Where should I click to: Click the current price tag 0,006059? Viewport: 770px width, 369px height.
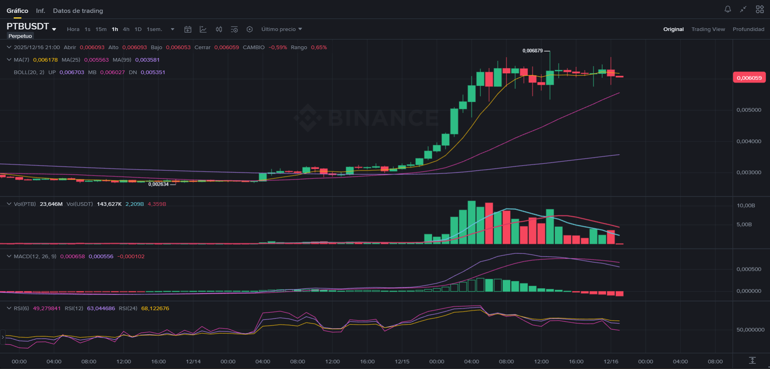pyautogui.click(x=749, y=78)
